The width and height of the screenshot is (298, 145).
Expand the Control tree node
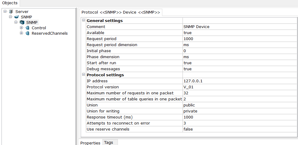[x=21, y=28]
